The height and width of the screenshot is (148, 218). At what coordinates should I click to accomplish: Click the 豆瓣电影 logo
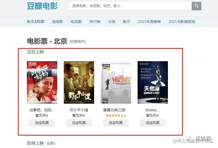[42, 6]
